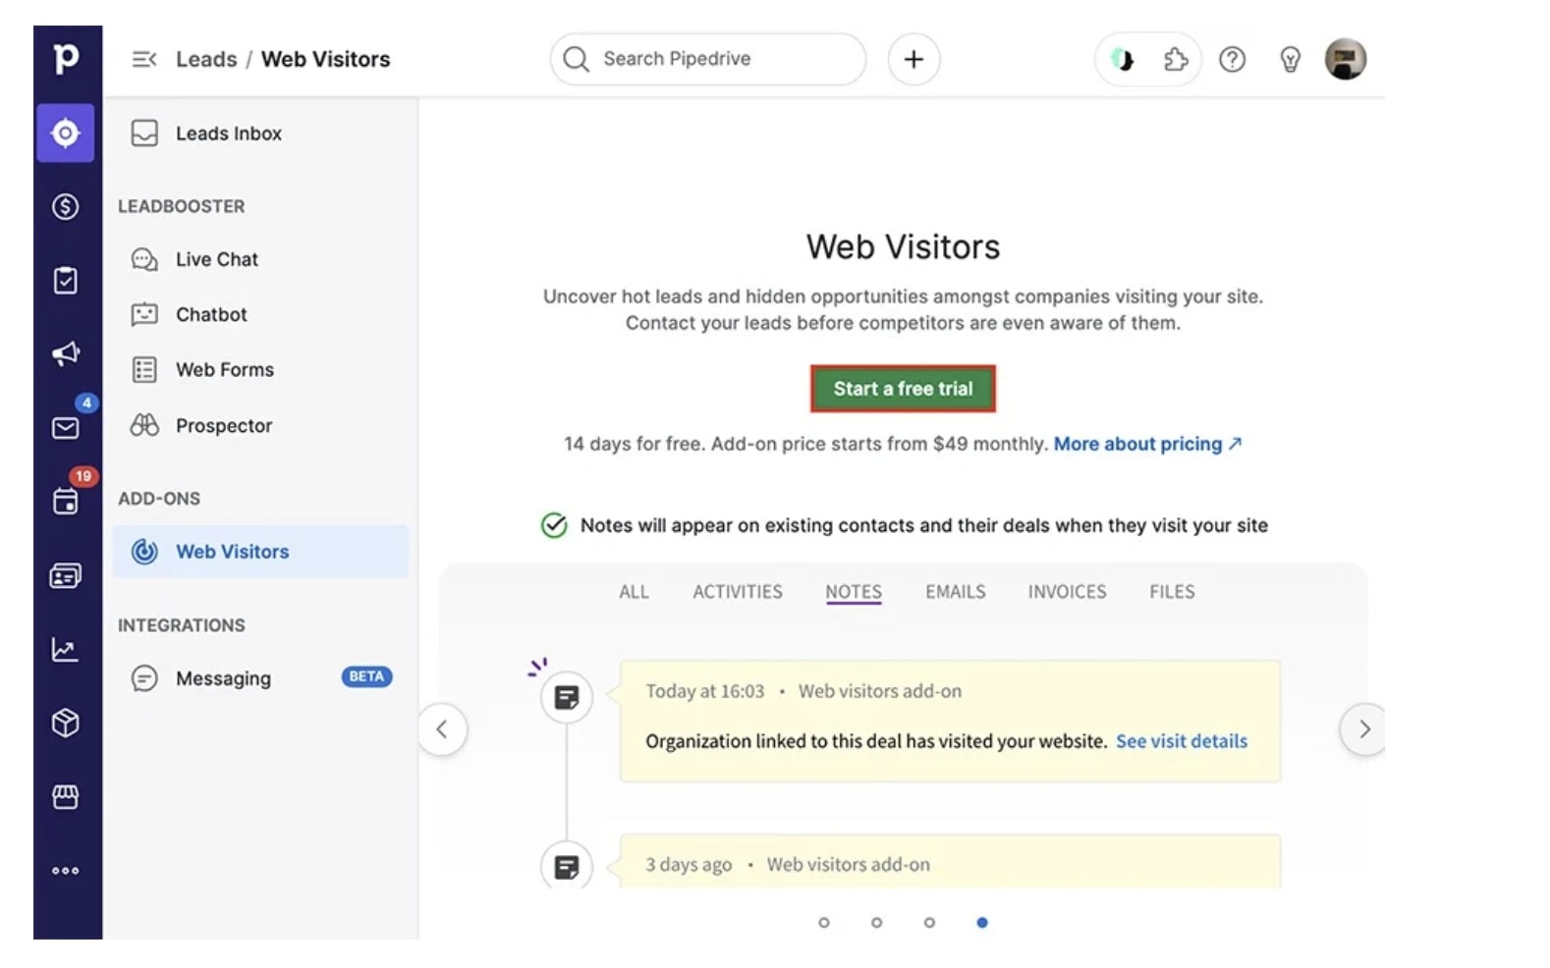Click note icon beside Today at 16:03
The width and height of the screenshot is (1550, 968).
[x=567, y=698]
